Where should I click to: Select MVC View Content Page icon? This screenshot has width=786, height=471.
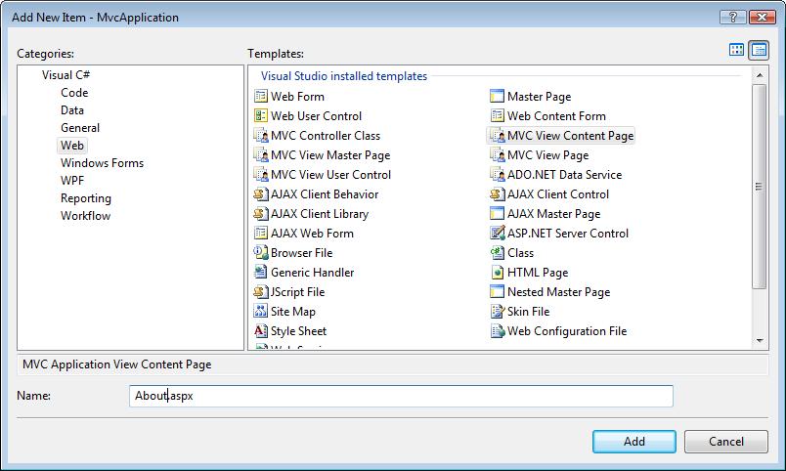(x=497, y=135)
